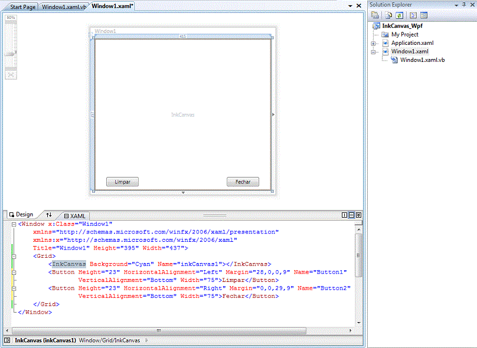Expand the Application.xaml tree node
This screenshot has height=348, width=477.
pyautogui.click(x=373, y=44)
